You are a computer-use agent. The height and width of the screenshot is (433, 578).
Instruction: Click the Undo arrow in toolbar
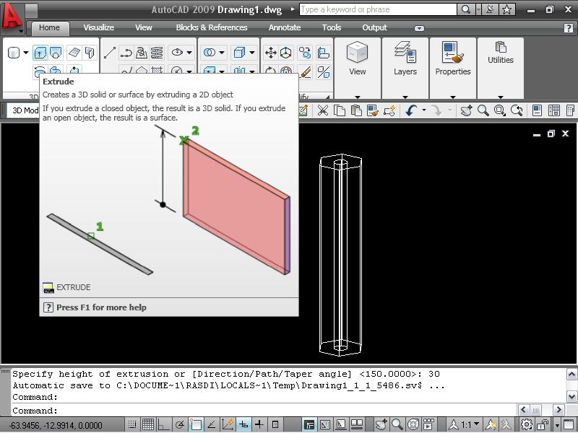coord(411,110)
